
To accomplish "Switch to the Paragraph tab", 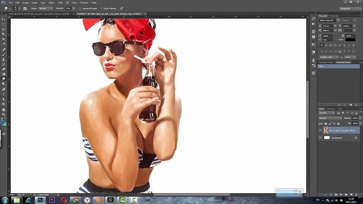I will click(334, 16).
